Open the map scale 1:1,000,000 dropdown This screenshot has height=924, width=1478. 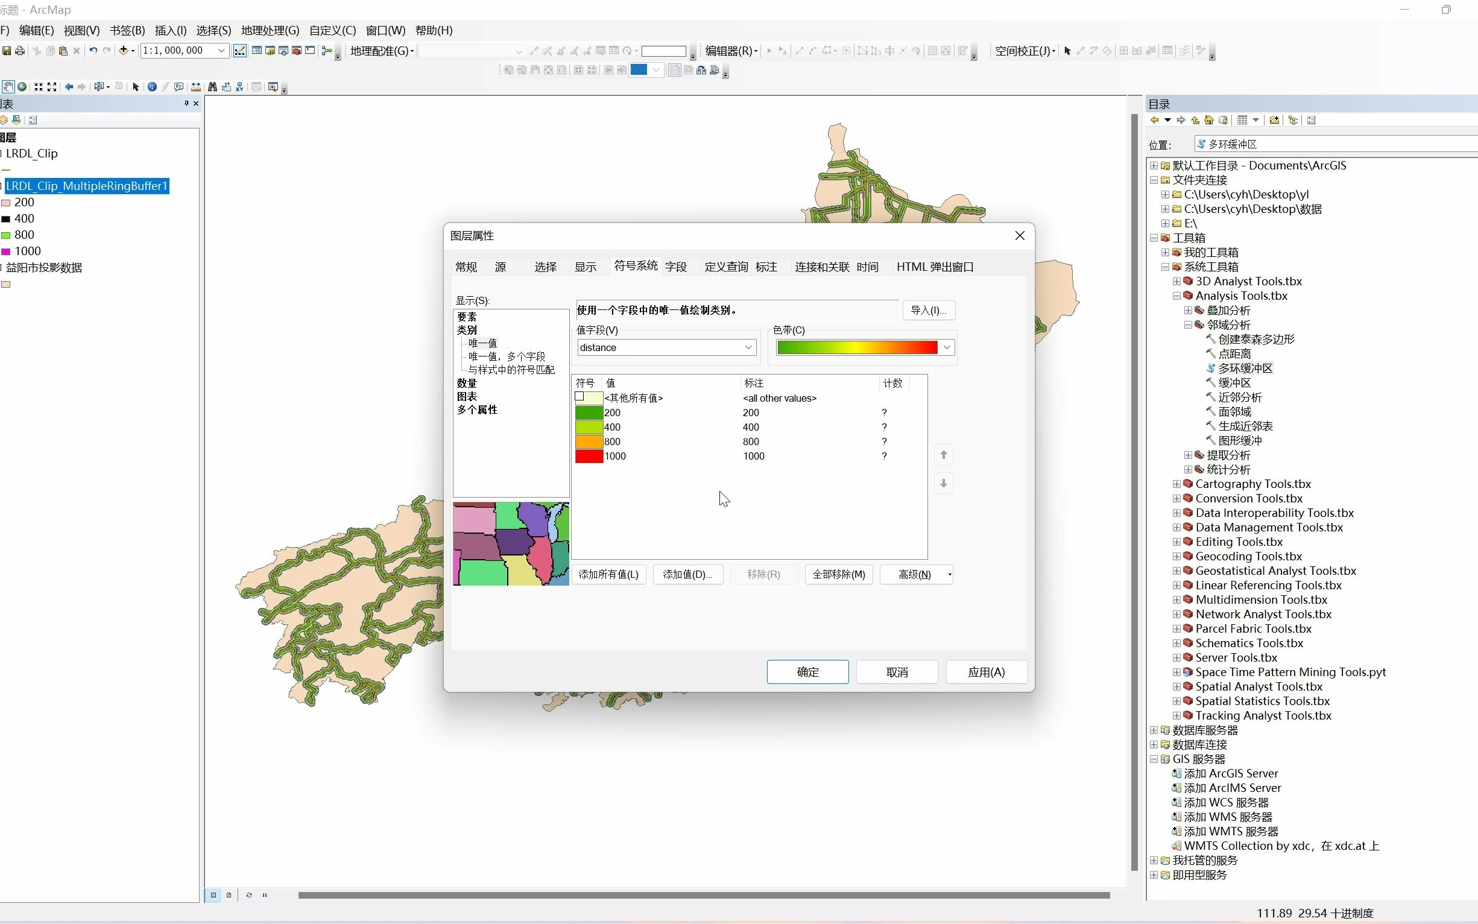pos(221,51)
